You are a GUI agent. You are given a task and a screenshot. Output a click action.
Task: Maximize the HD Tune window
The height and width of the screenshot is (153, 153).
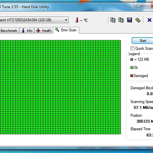click(147, 6)
